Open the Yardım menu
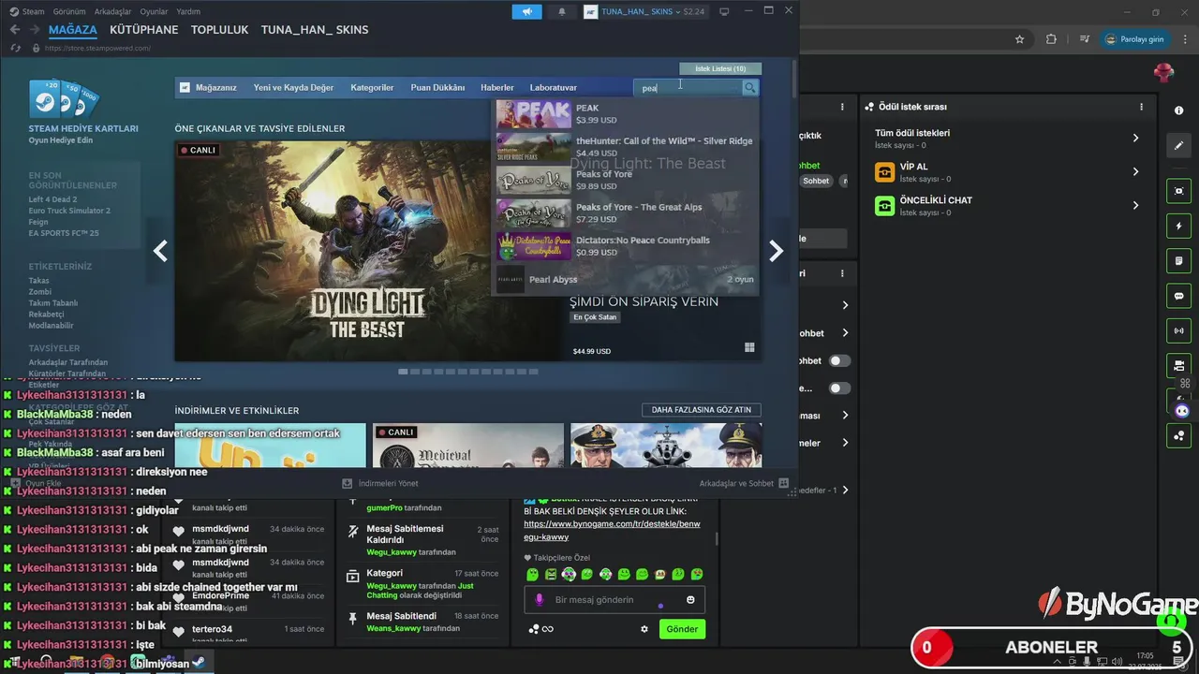This screenshot has height=674, width=1199. 188,11
